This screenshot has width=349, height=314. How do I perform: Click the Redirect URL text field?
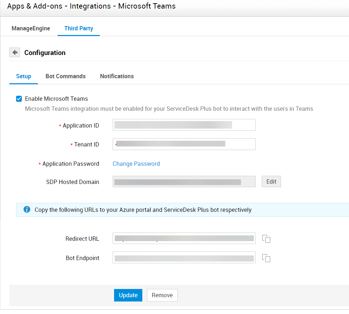[184, 238]
